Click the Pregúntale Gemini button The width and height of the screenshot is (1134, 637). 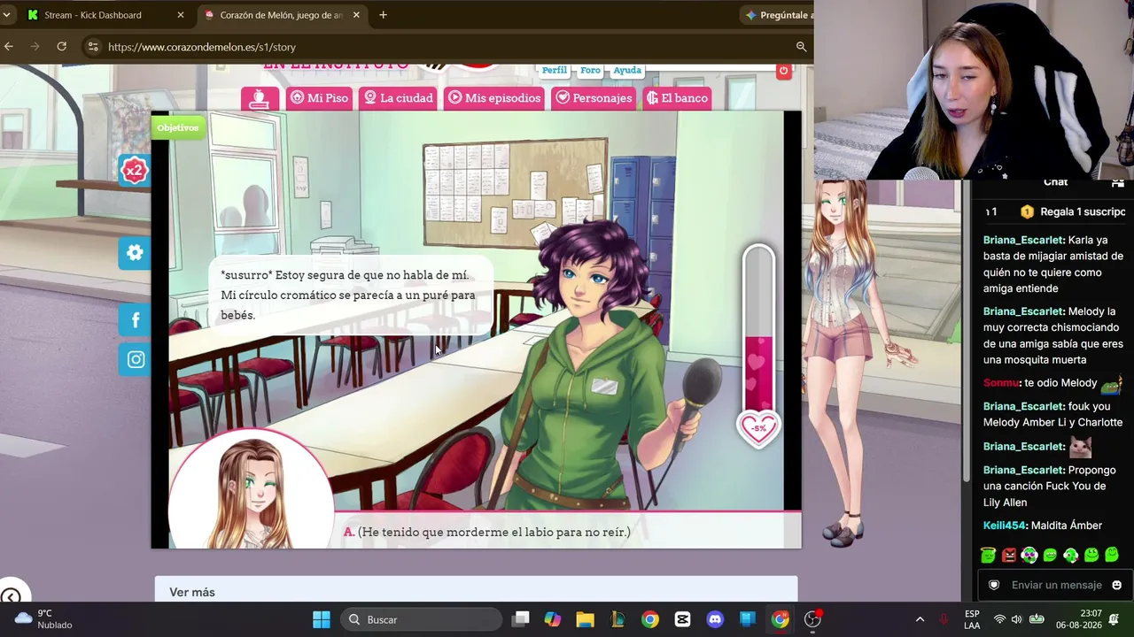pyautogui.click(x=778, y=15)
